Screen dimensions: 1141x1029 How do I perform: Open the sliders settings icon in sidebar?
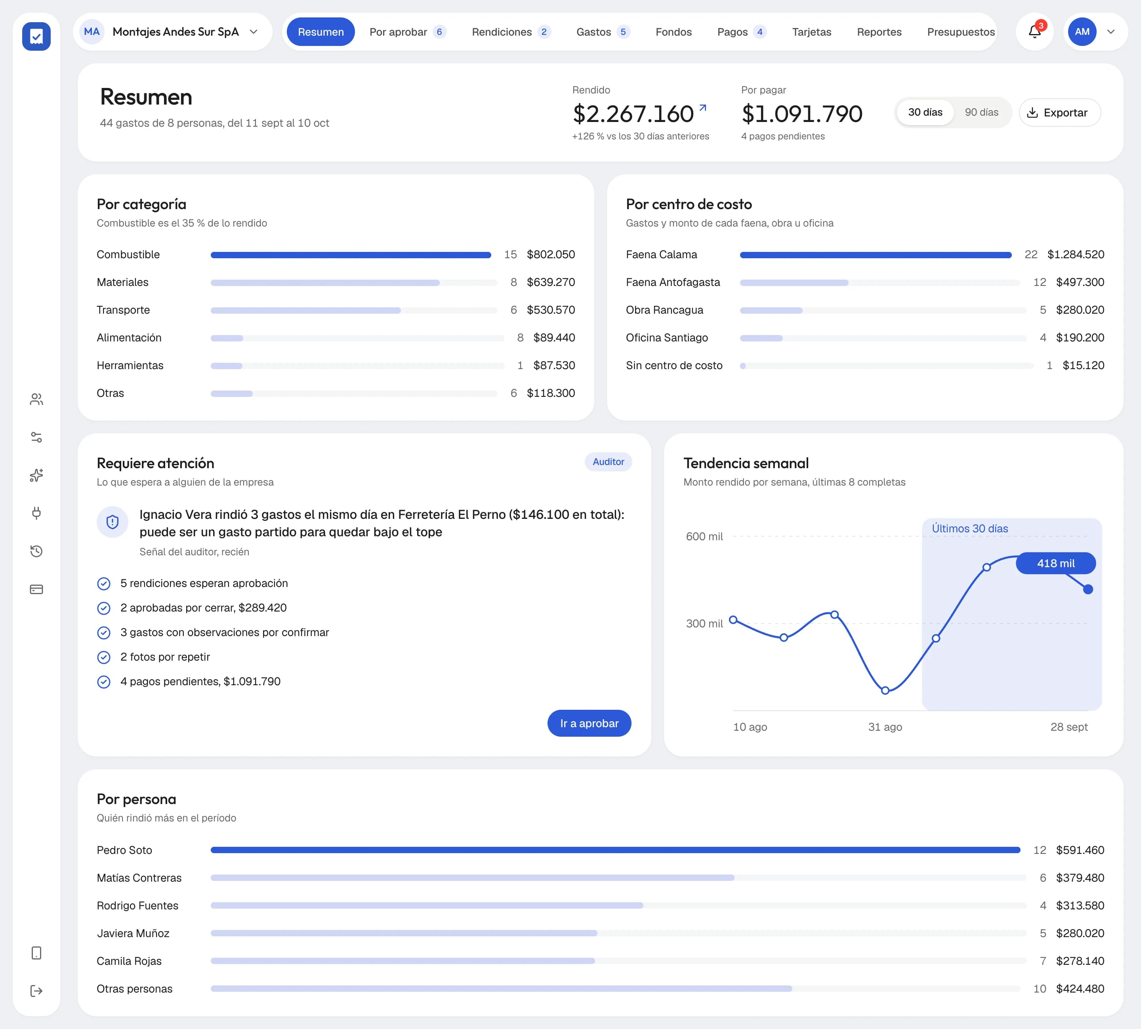pos(36,438)
